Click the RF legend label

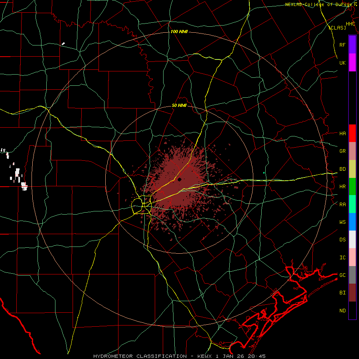[x=342, y=45]
